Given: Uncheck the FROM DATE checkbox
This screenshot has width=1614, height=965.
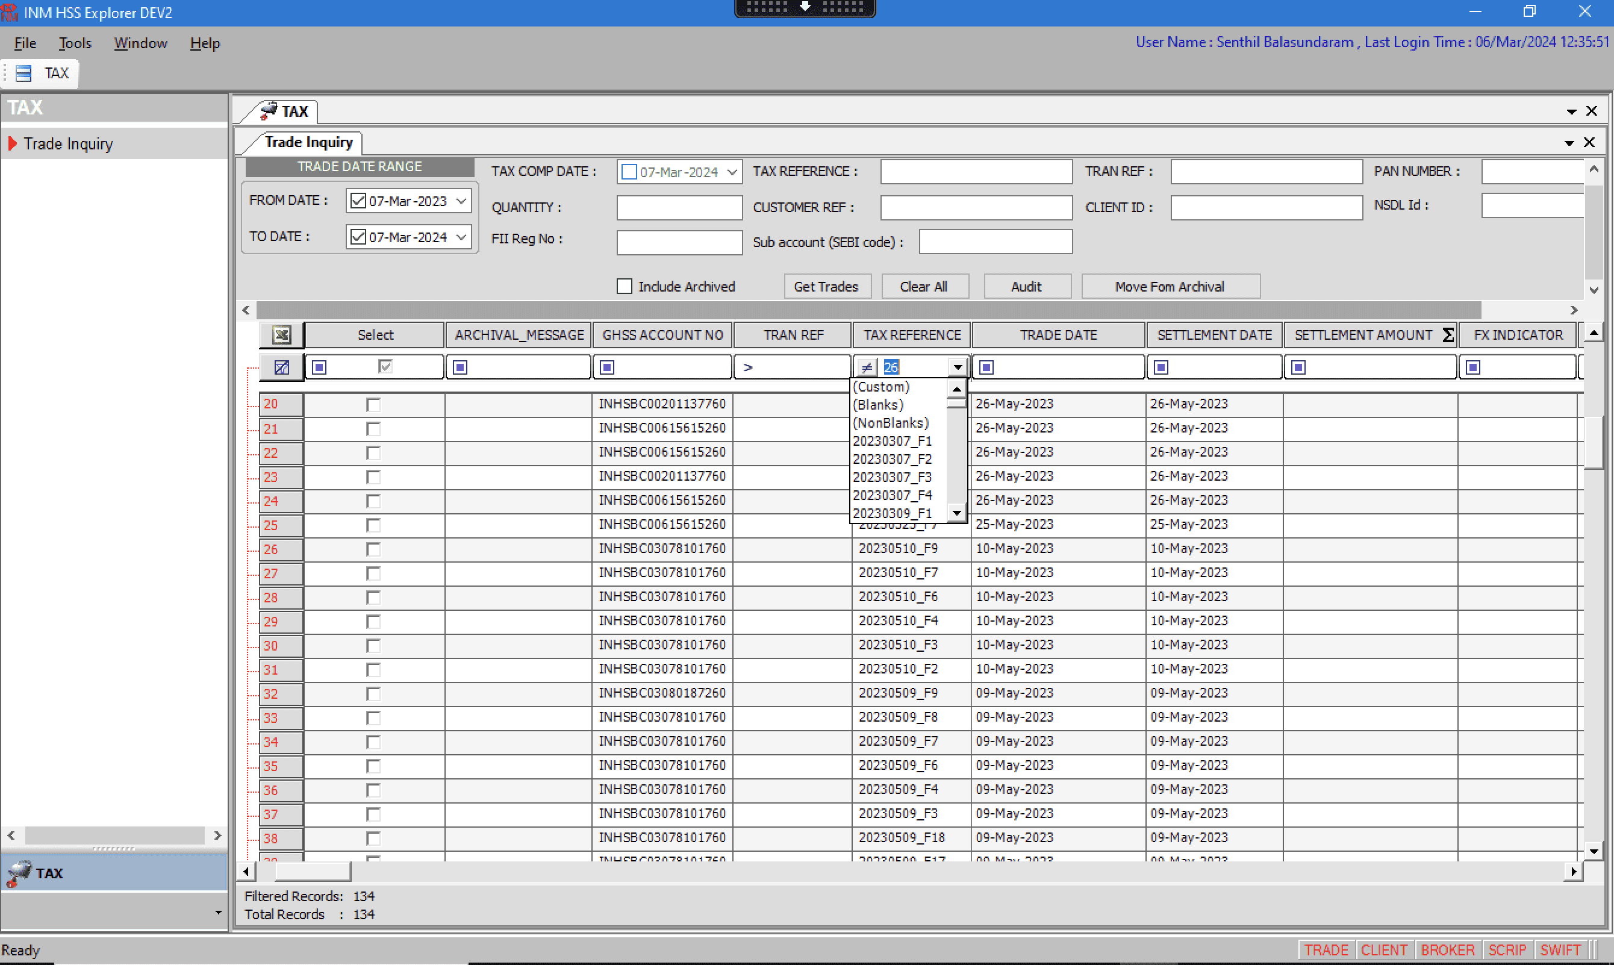Looking at the screenshot, I should [358, 201].
